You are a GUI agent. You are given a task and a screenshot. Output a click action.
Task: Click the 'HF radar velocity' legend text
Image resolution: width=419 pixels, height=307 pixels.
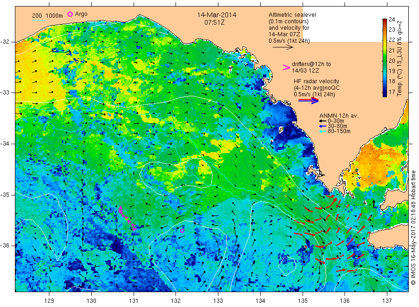(317, 81)
